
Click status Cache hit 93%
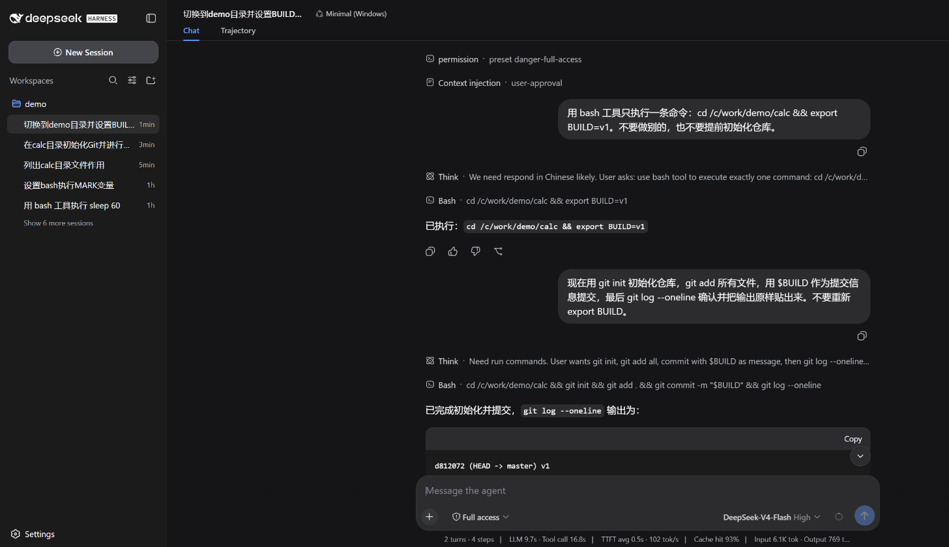[x=716, y=539]
